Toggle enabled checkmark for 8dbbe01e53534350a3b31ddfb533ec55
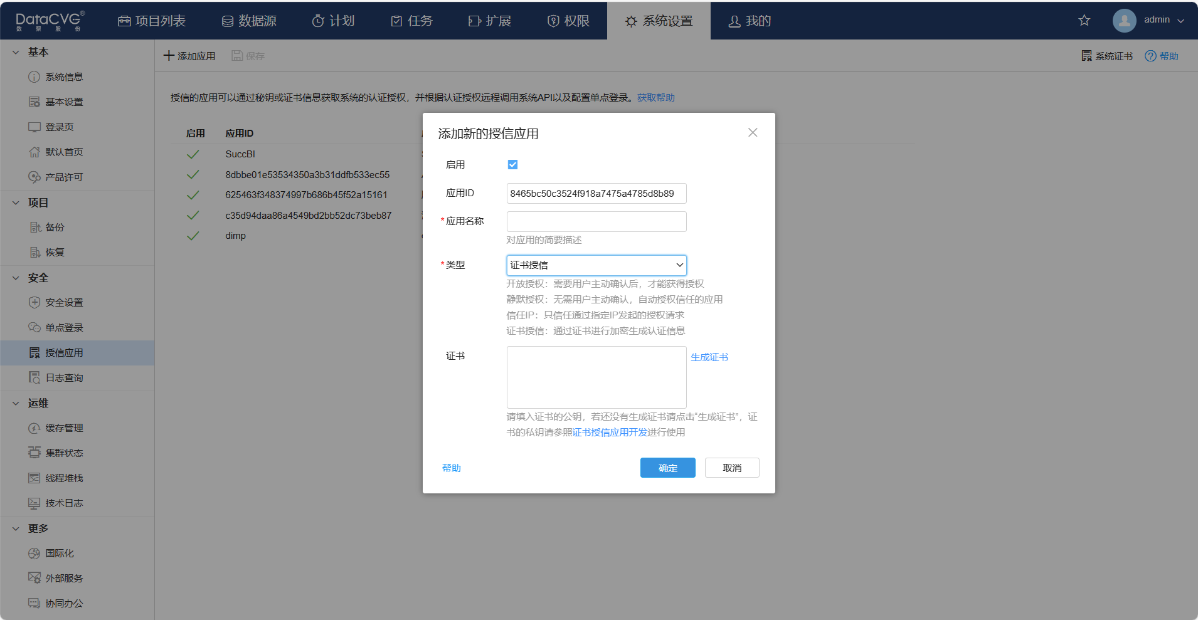Image resolution: width=1198 pixels, height=620 pixels. (193, 175)
